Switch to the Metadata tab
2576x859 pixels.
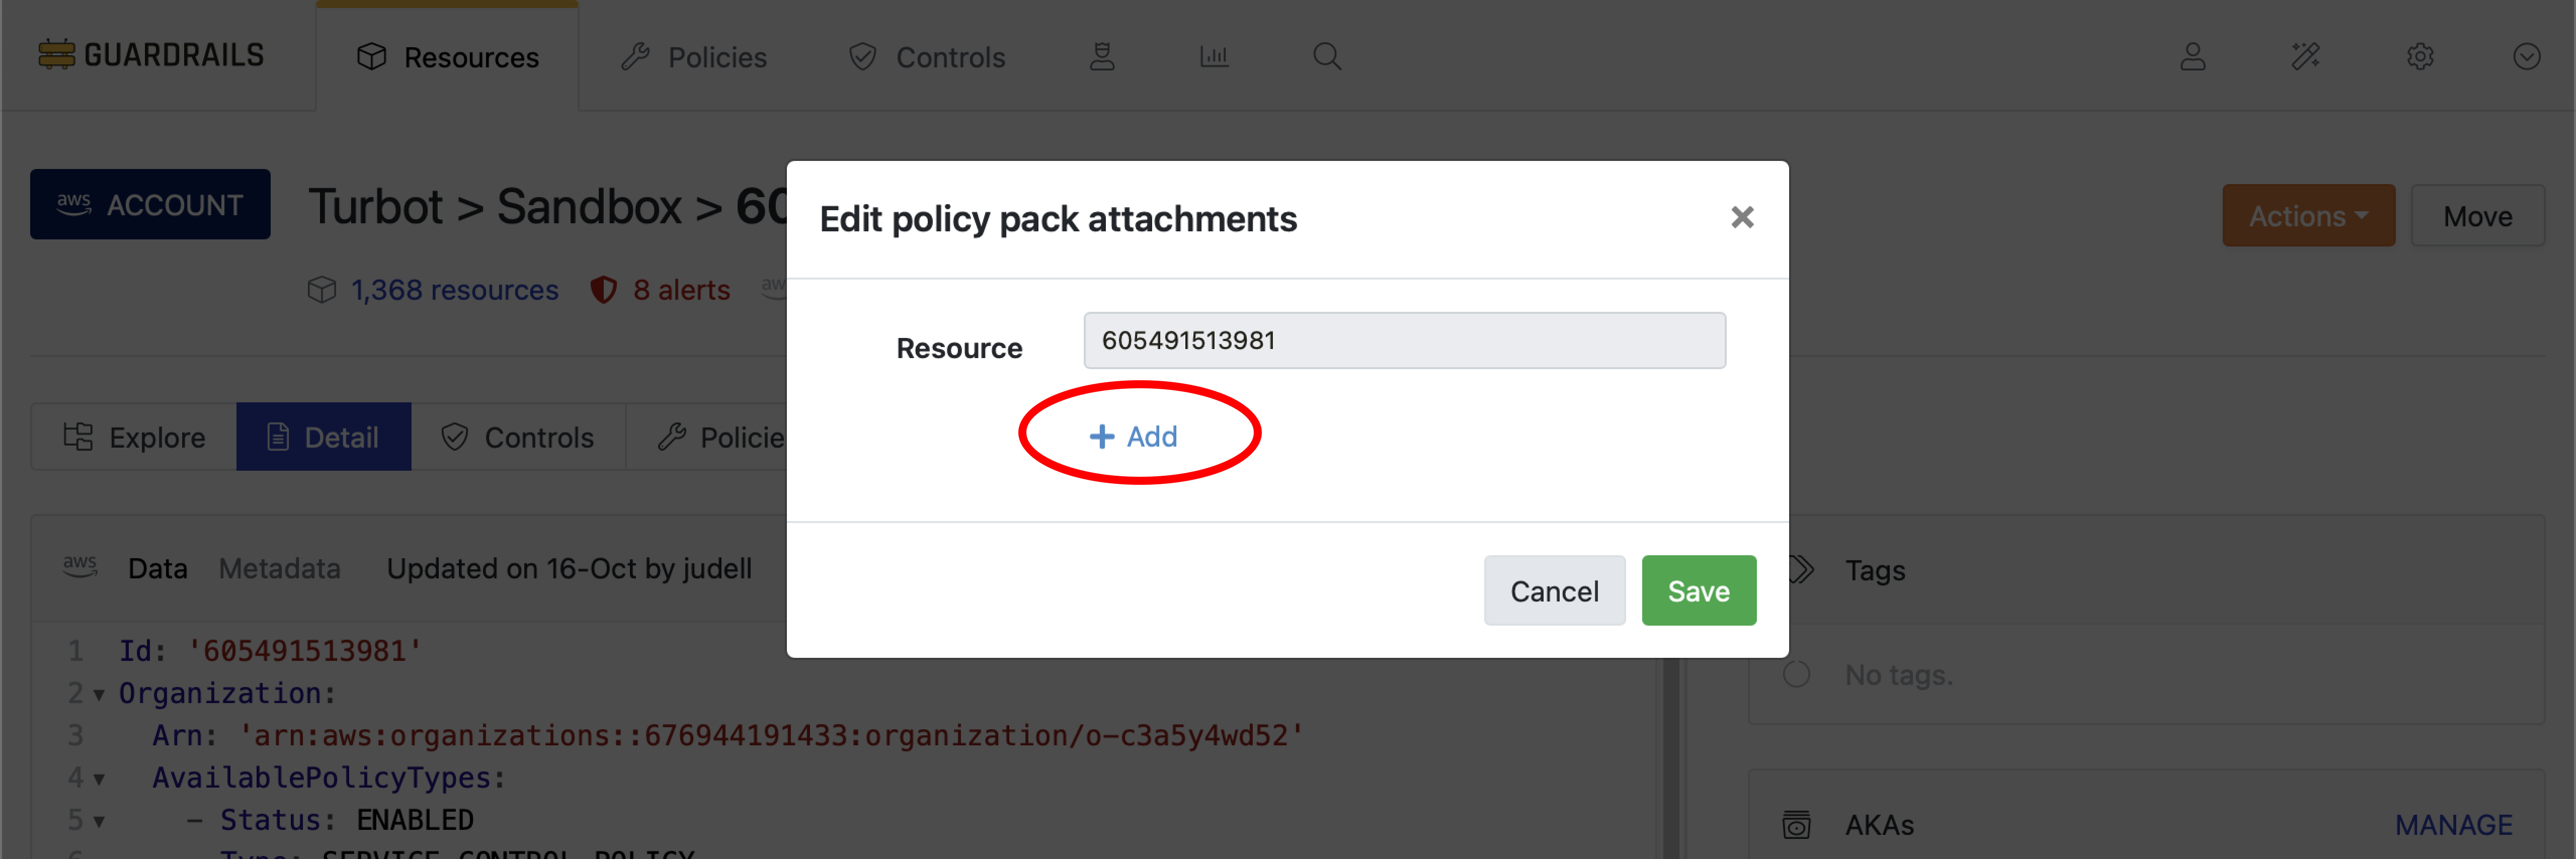coord(279,568)
